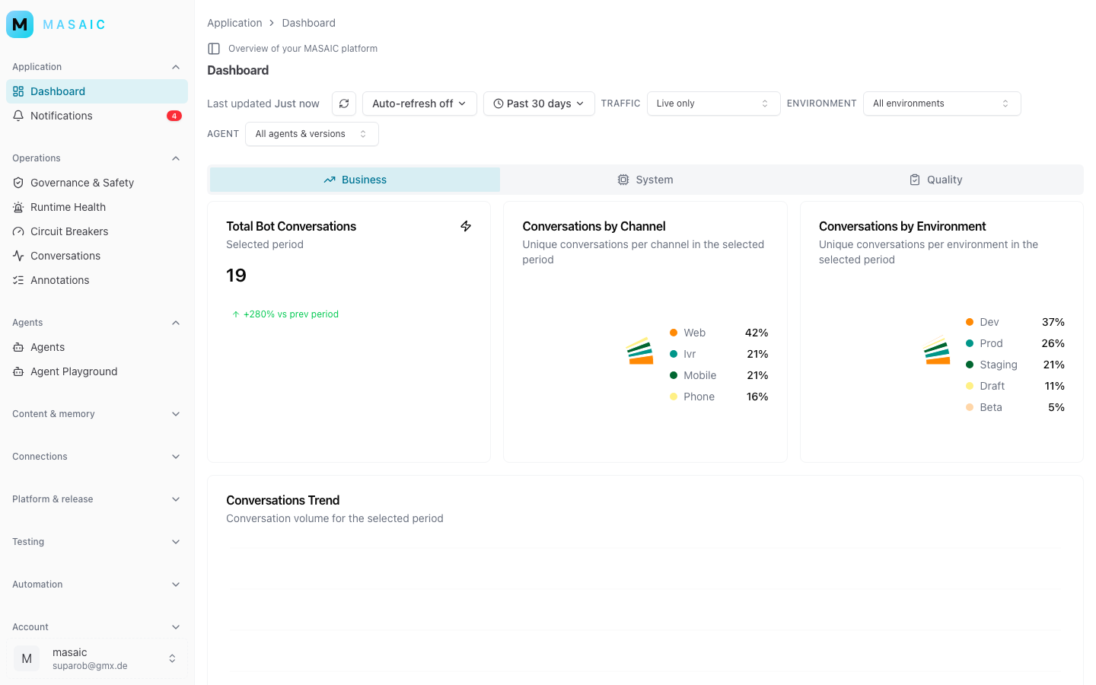Click the teal Prod legend swatch
This screenshot has height=685, width=1096.
pos(970,343)
